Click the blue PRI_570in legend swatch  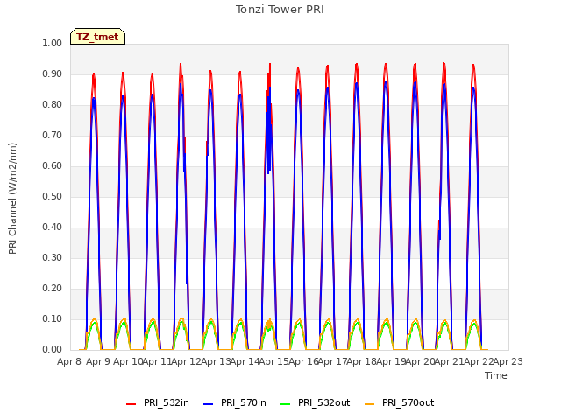pos(209,404)
